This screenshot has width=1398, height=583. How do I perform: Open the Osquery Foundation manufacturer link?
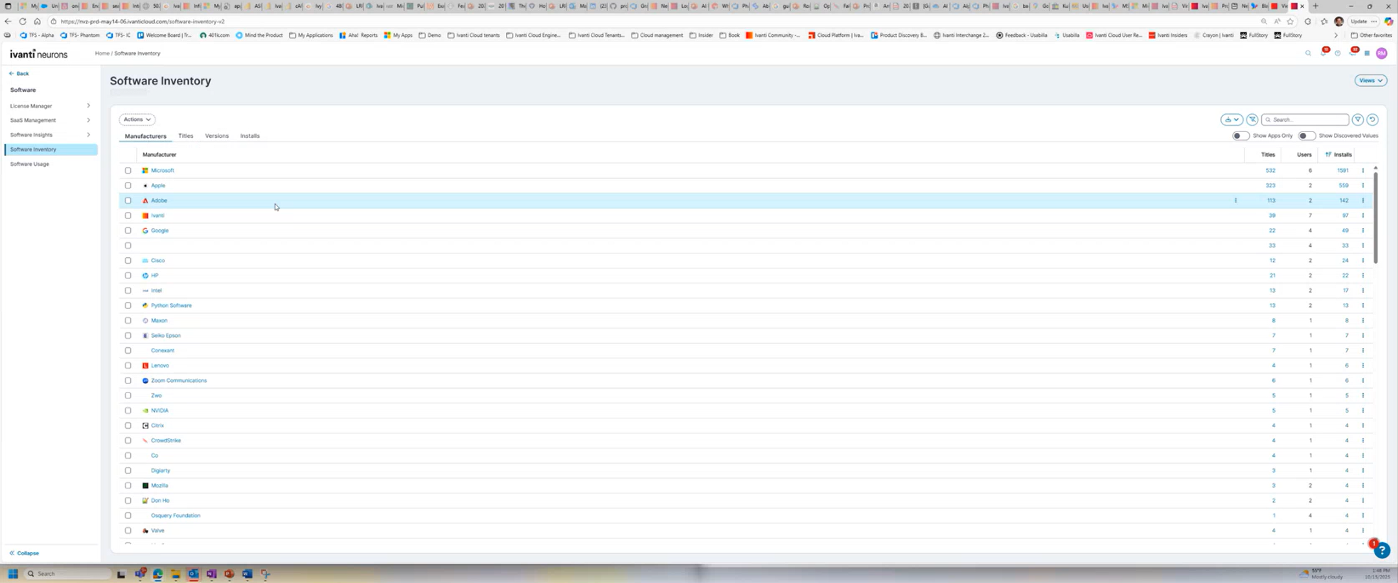(x=176, y=516)
